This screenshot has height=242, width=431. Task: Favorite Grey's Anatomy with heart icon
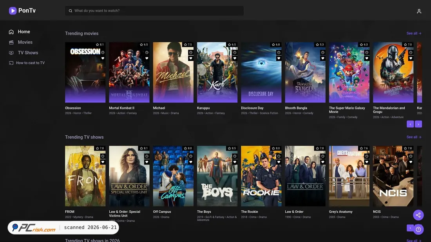pyautogui.click(x=367, y=162)
